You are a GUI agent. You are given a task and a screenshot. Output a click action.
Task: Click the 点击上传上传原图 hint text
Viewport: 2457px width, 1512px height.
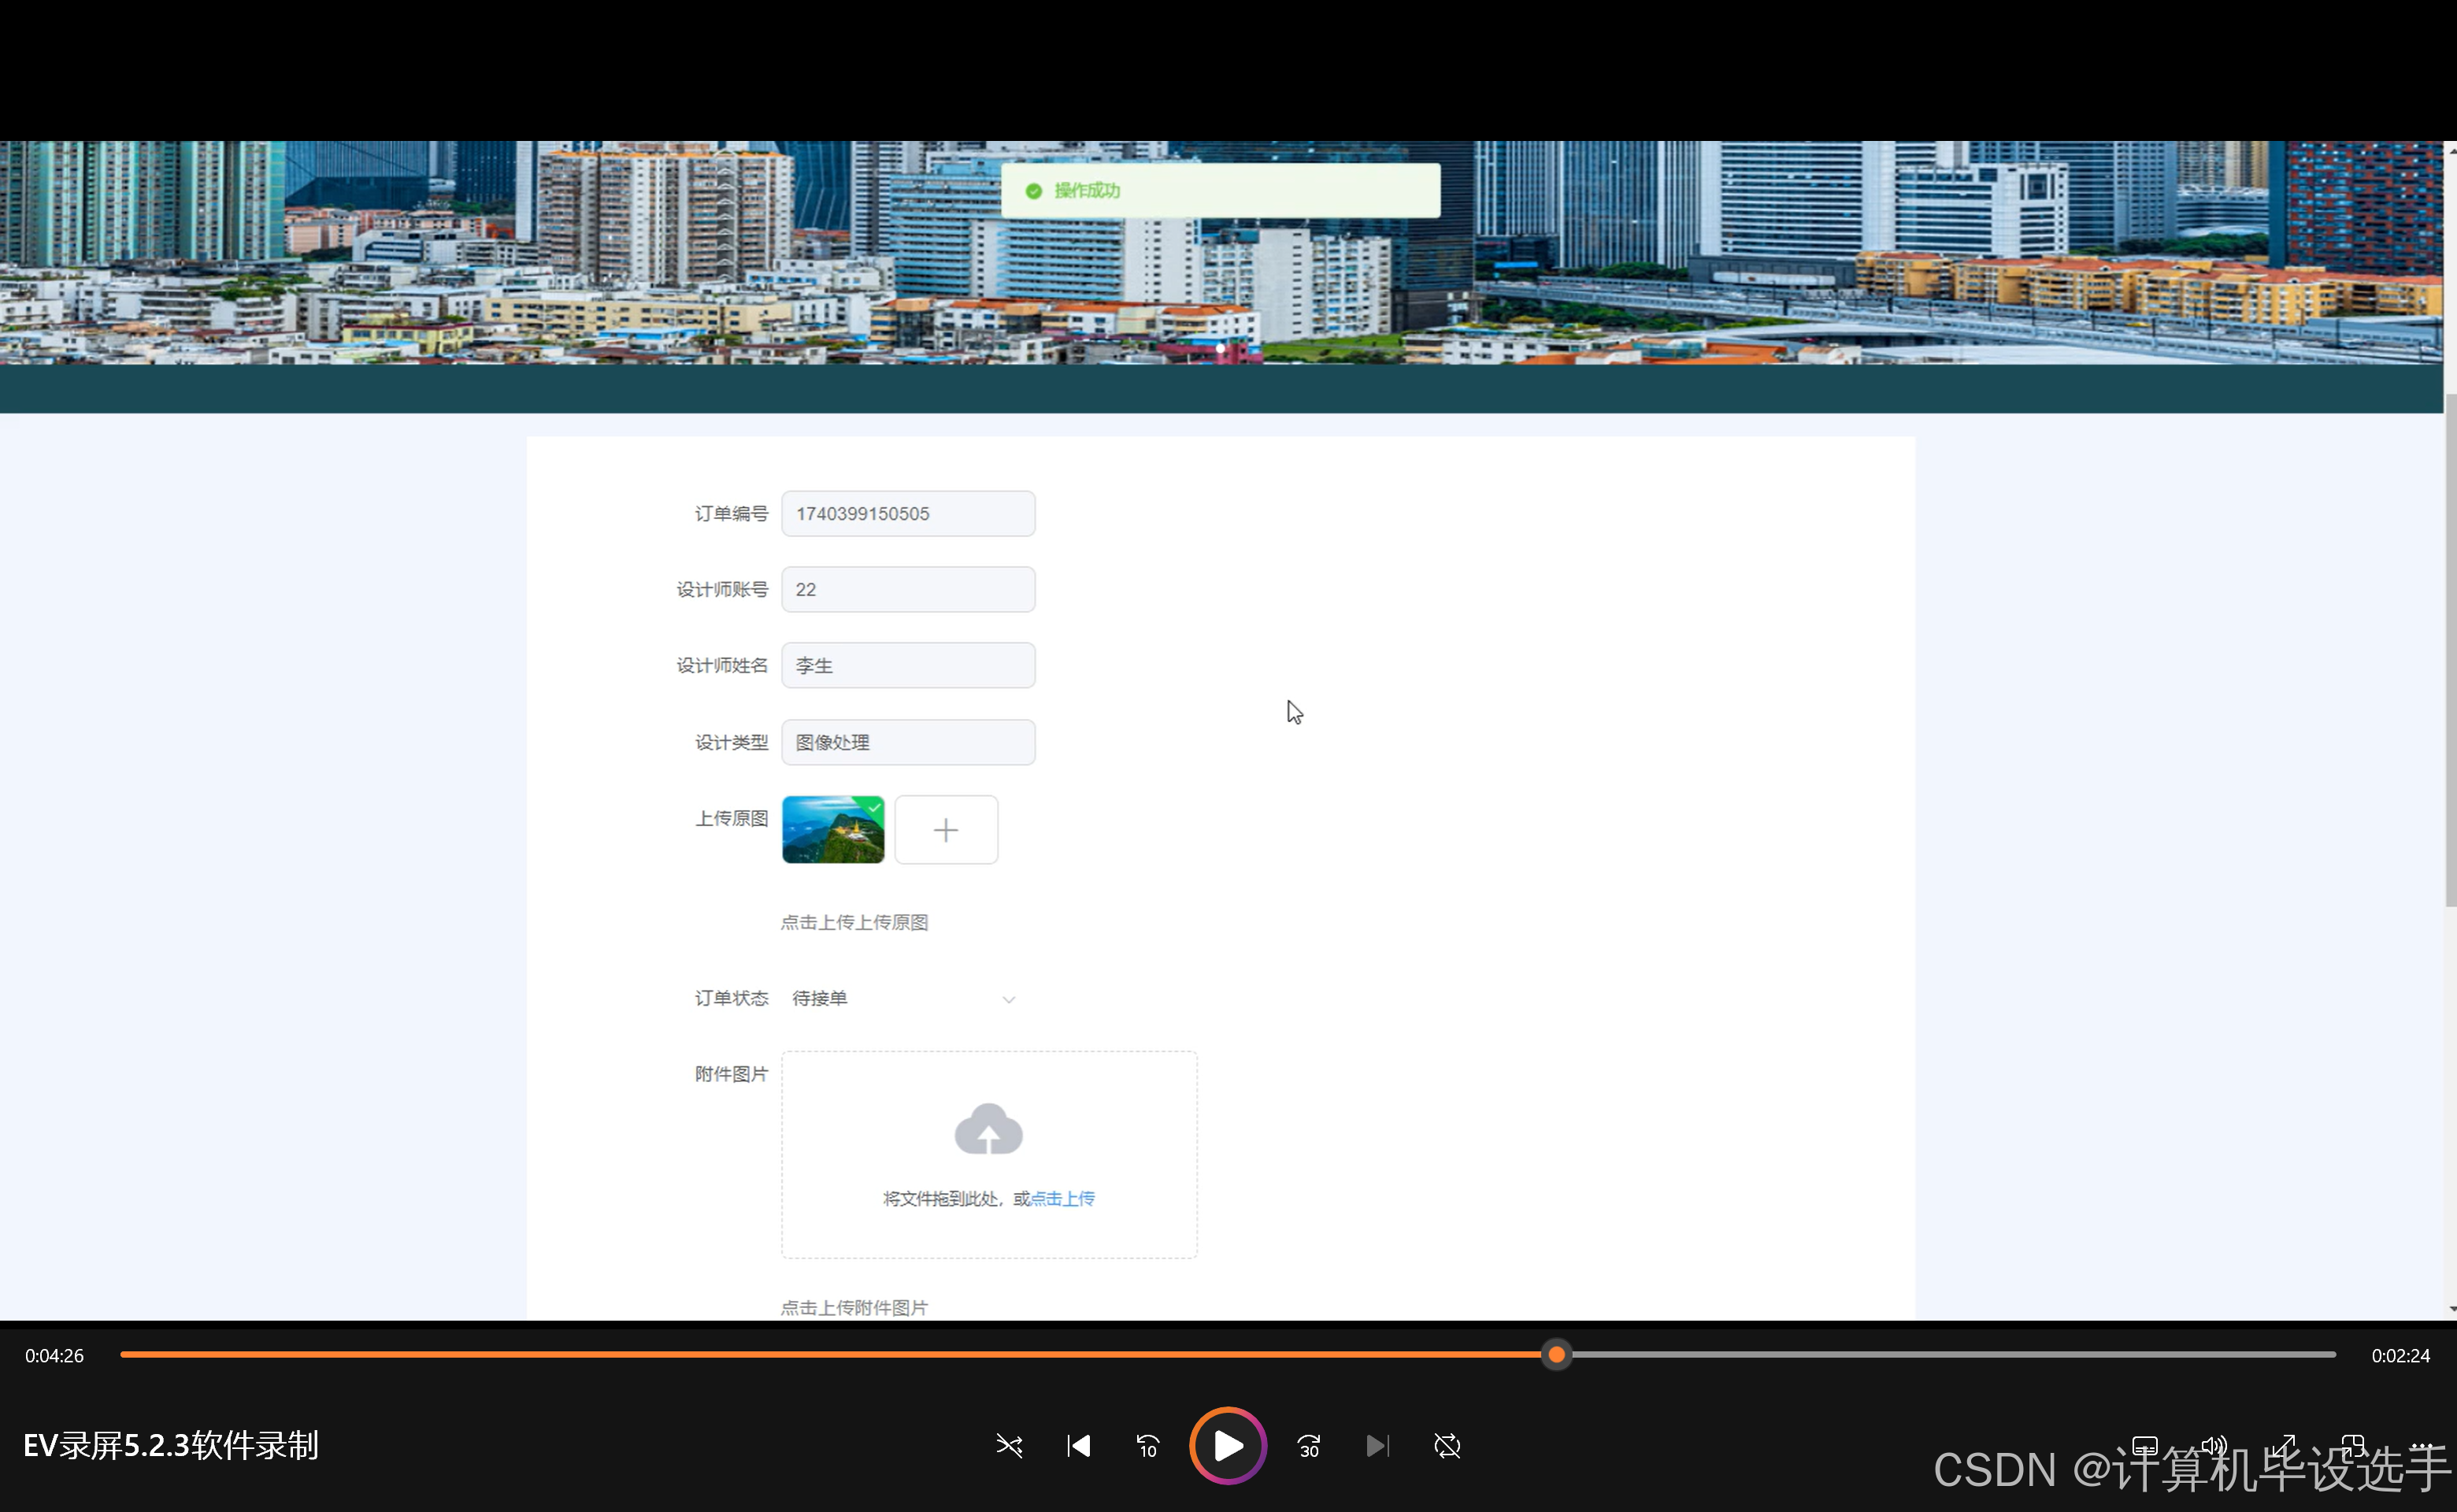coord(854,923)
